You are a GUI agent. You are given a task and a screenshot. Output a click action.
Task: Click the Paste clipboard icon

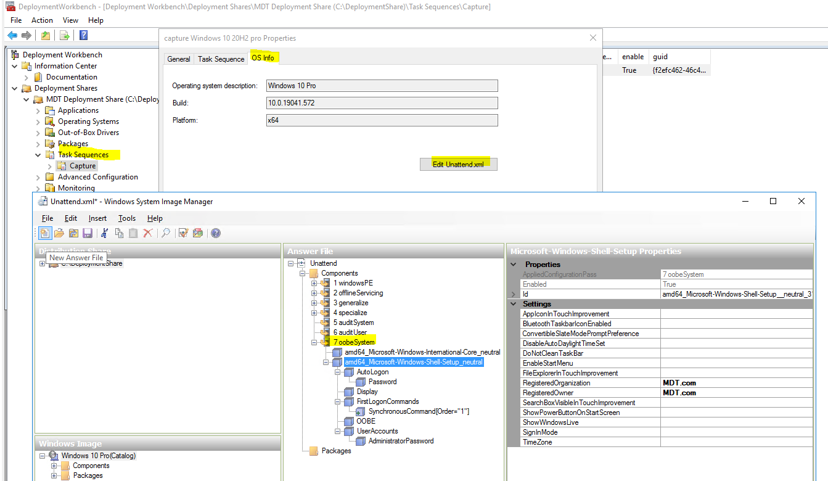(x=133, y=233)
